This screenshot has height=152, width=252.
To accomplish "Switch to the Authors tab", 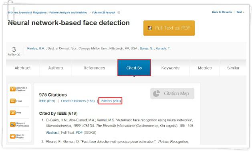I will pos(56,68).
